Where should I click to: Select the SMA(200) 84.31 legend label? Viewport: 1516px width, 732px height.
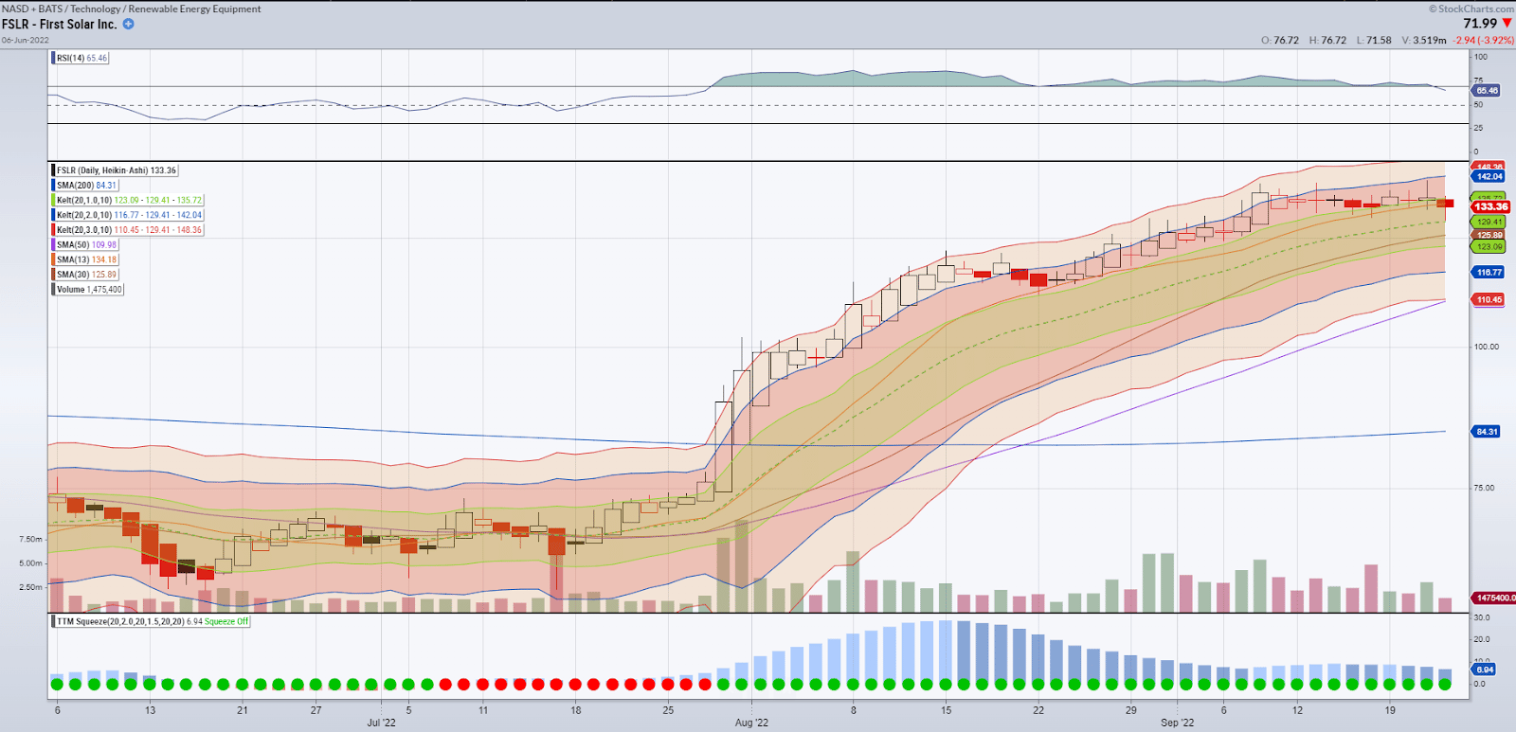click(86, 186)
